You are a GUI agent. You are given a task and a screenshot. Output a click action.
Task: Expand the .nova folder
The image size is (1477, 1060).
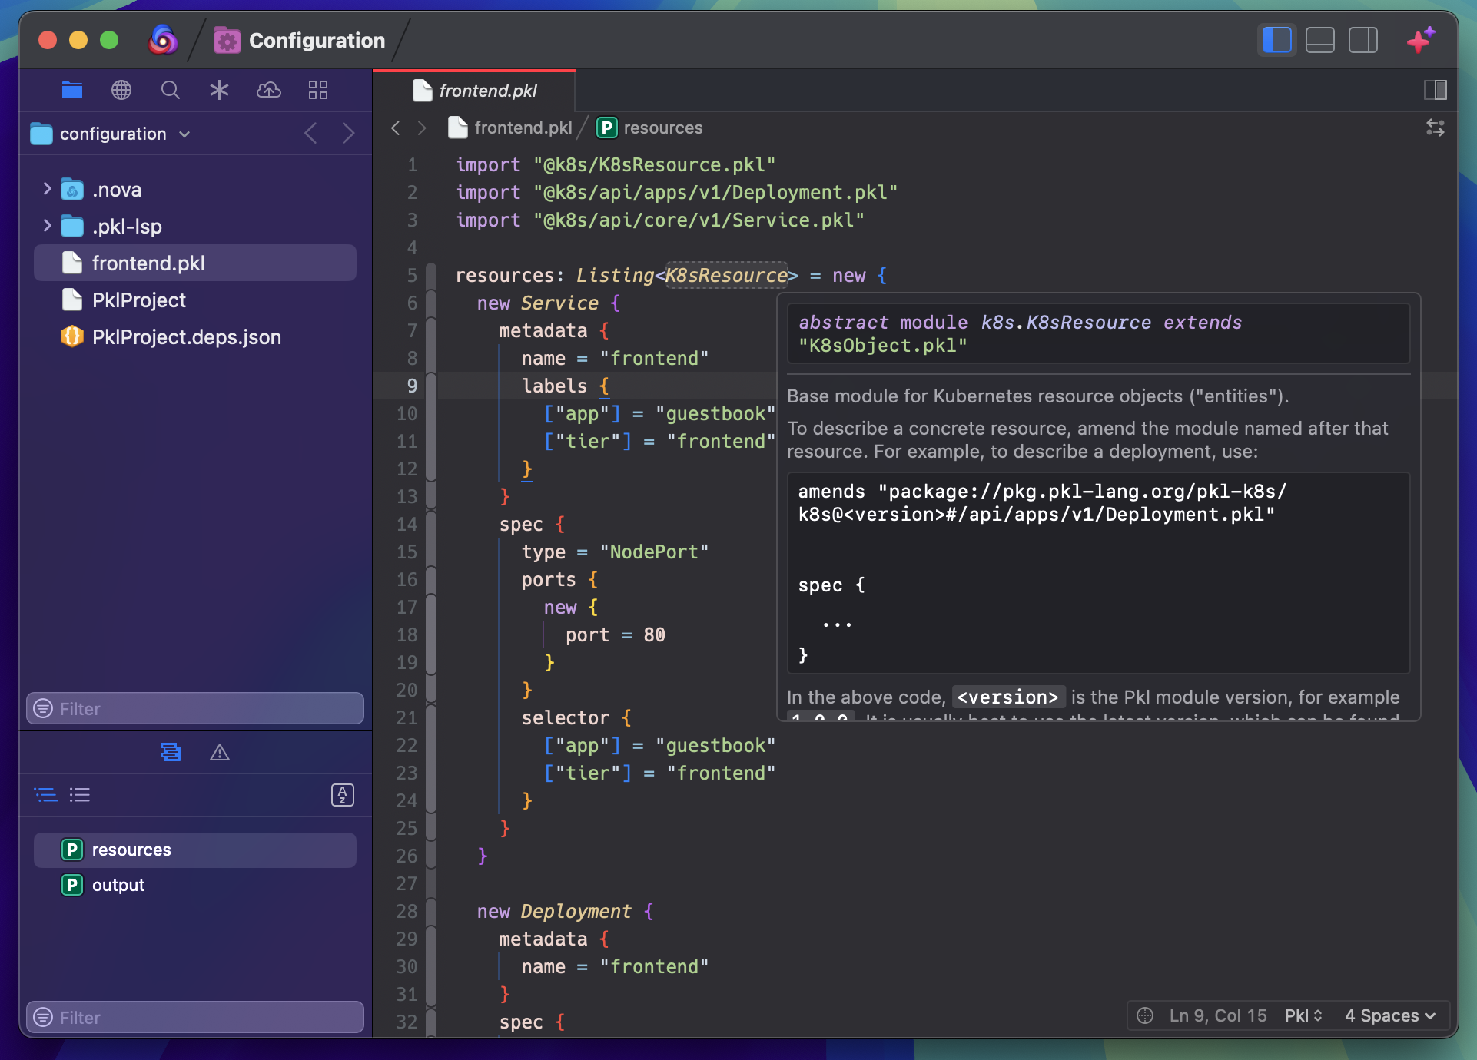point(47,189)
